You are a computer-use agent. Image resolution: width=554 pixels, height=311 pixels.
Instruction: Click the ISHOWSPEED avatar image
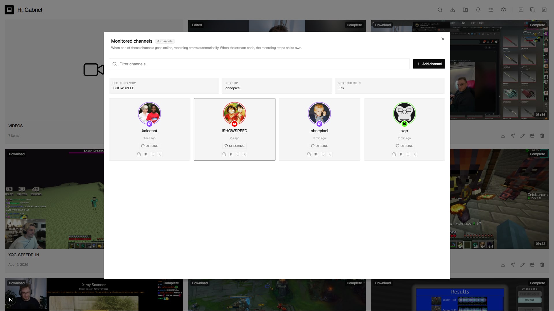235,113
